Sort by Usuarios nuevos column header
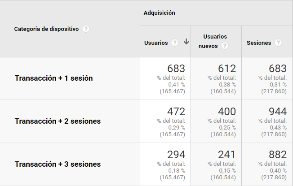 [213, 41]
